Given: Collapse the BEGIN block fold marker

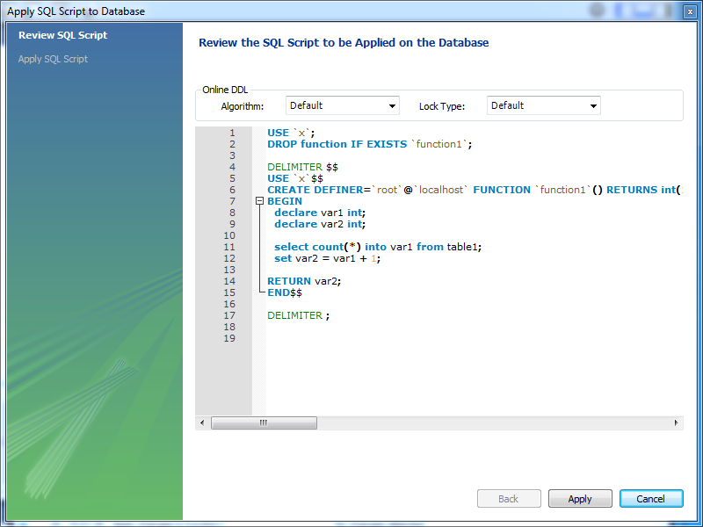Looking at the screenshot, I should pyautogui.click(x=259, y=201).
